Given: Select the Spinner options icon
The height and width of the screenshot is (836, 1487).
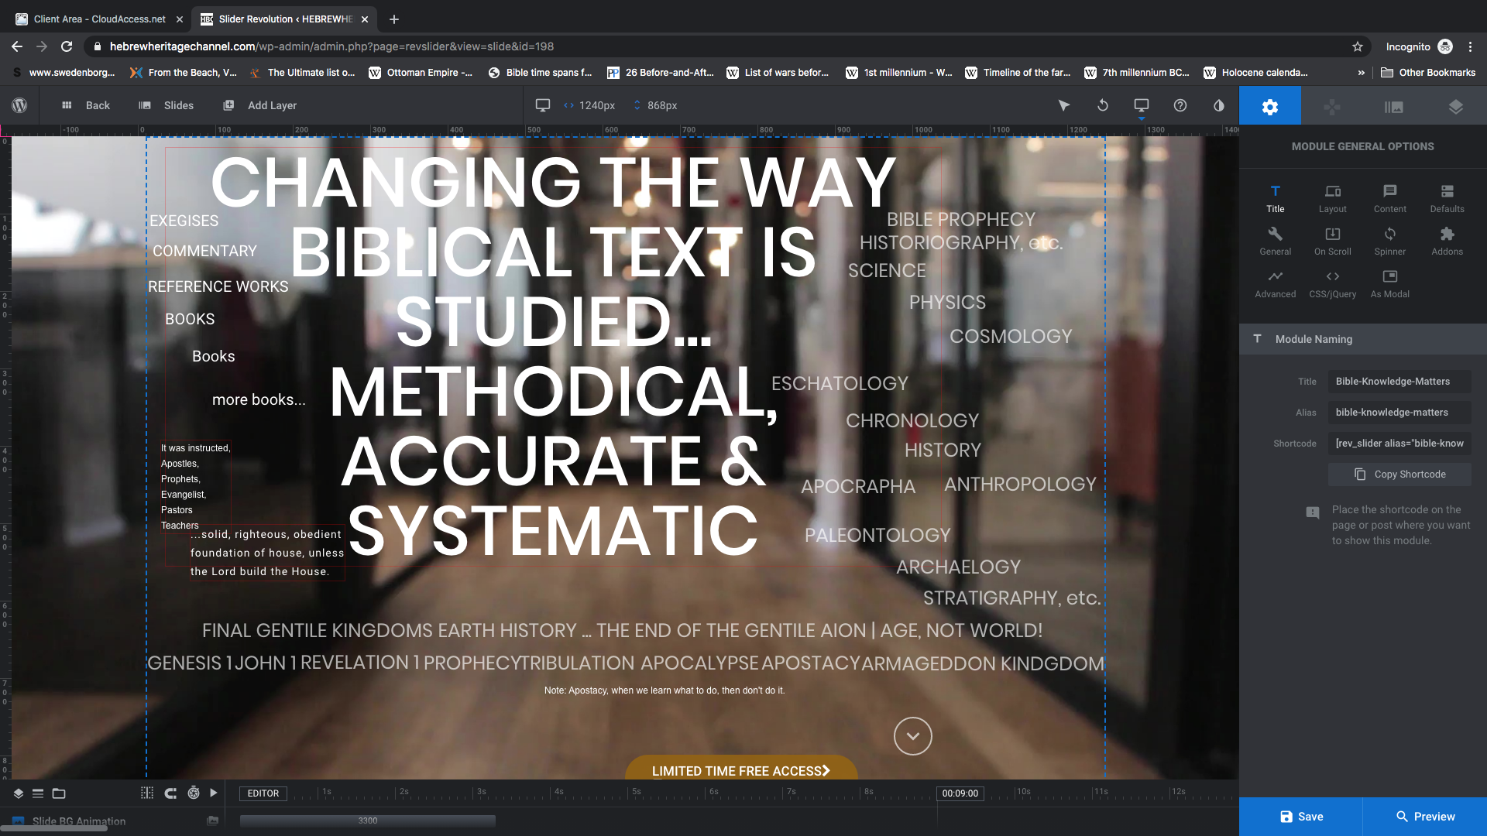Looking at the screenshot, I should pos(1389,240).
